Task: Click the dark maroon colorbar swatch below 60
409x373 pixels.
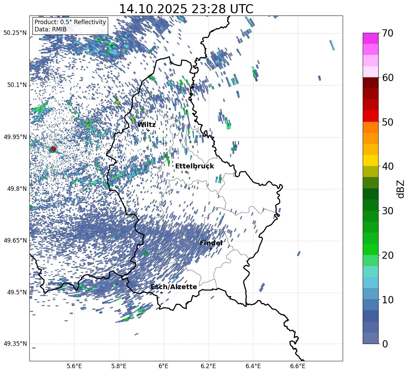Action: point(370,83)
